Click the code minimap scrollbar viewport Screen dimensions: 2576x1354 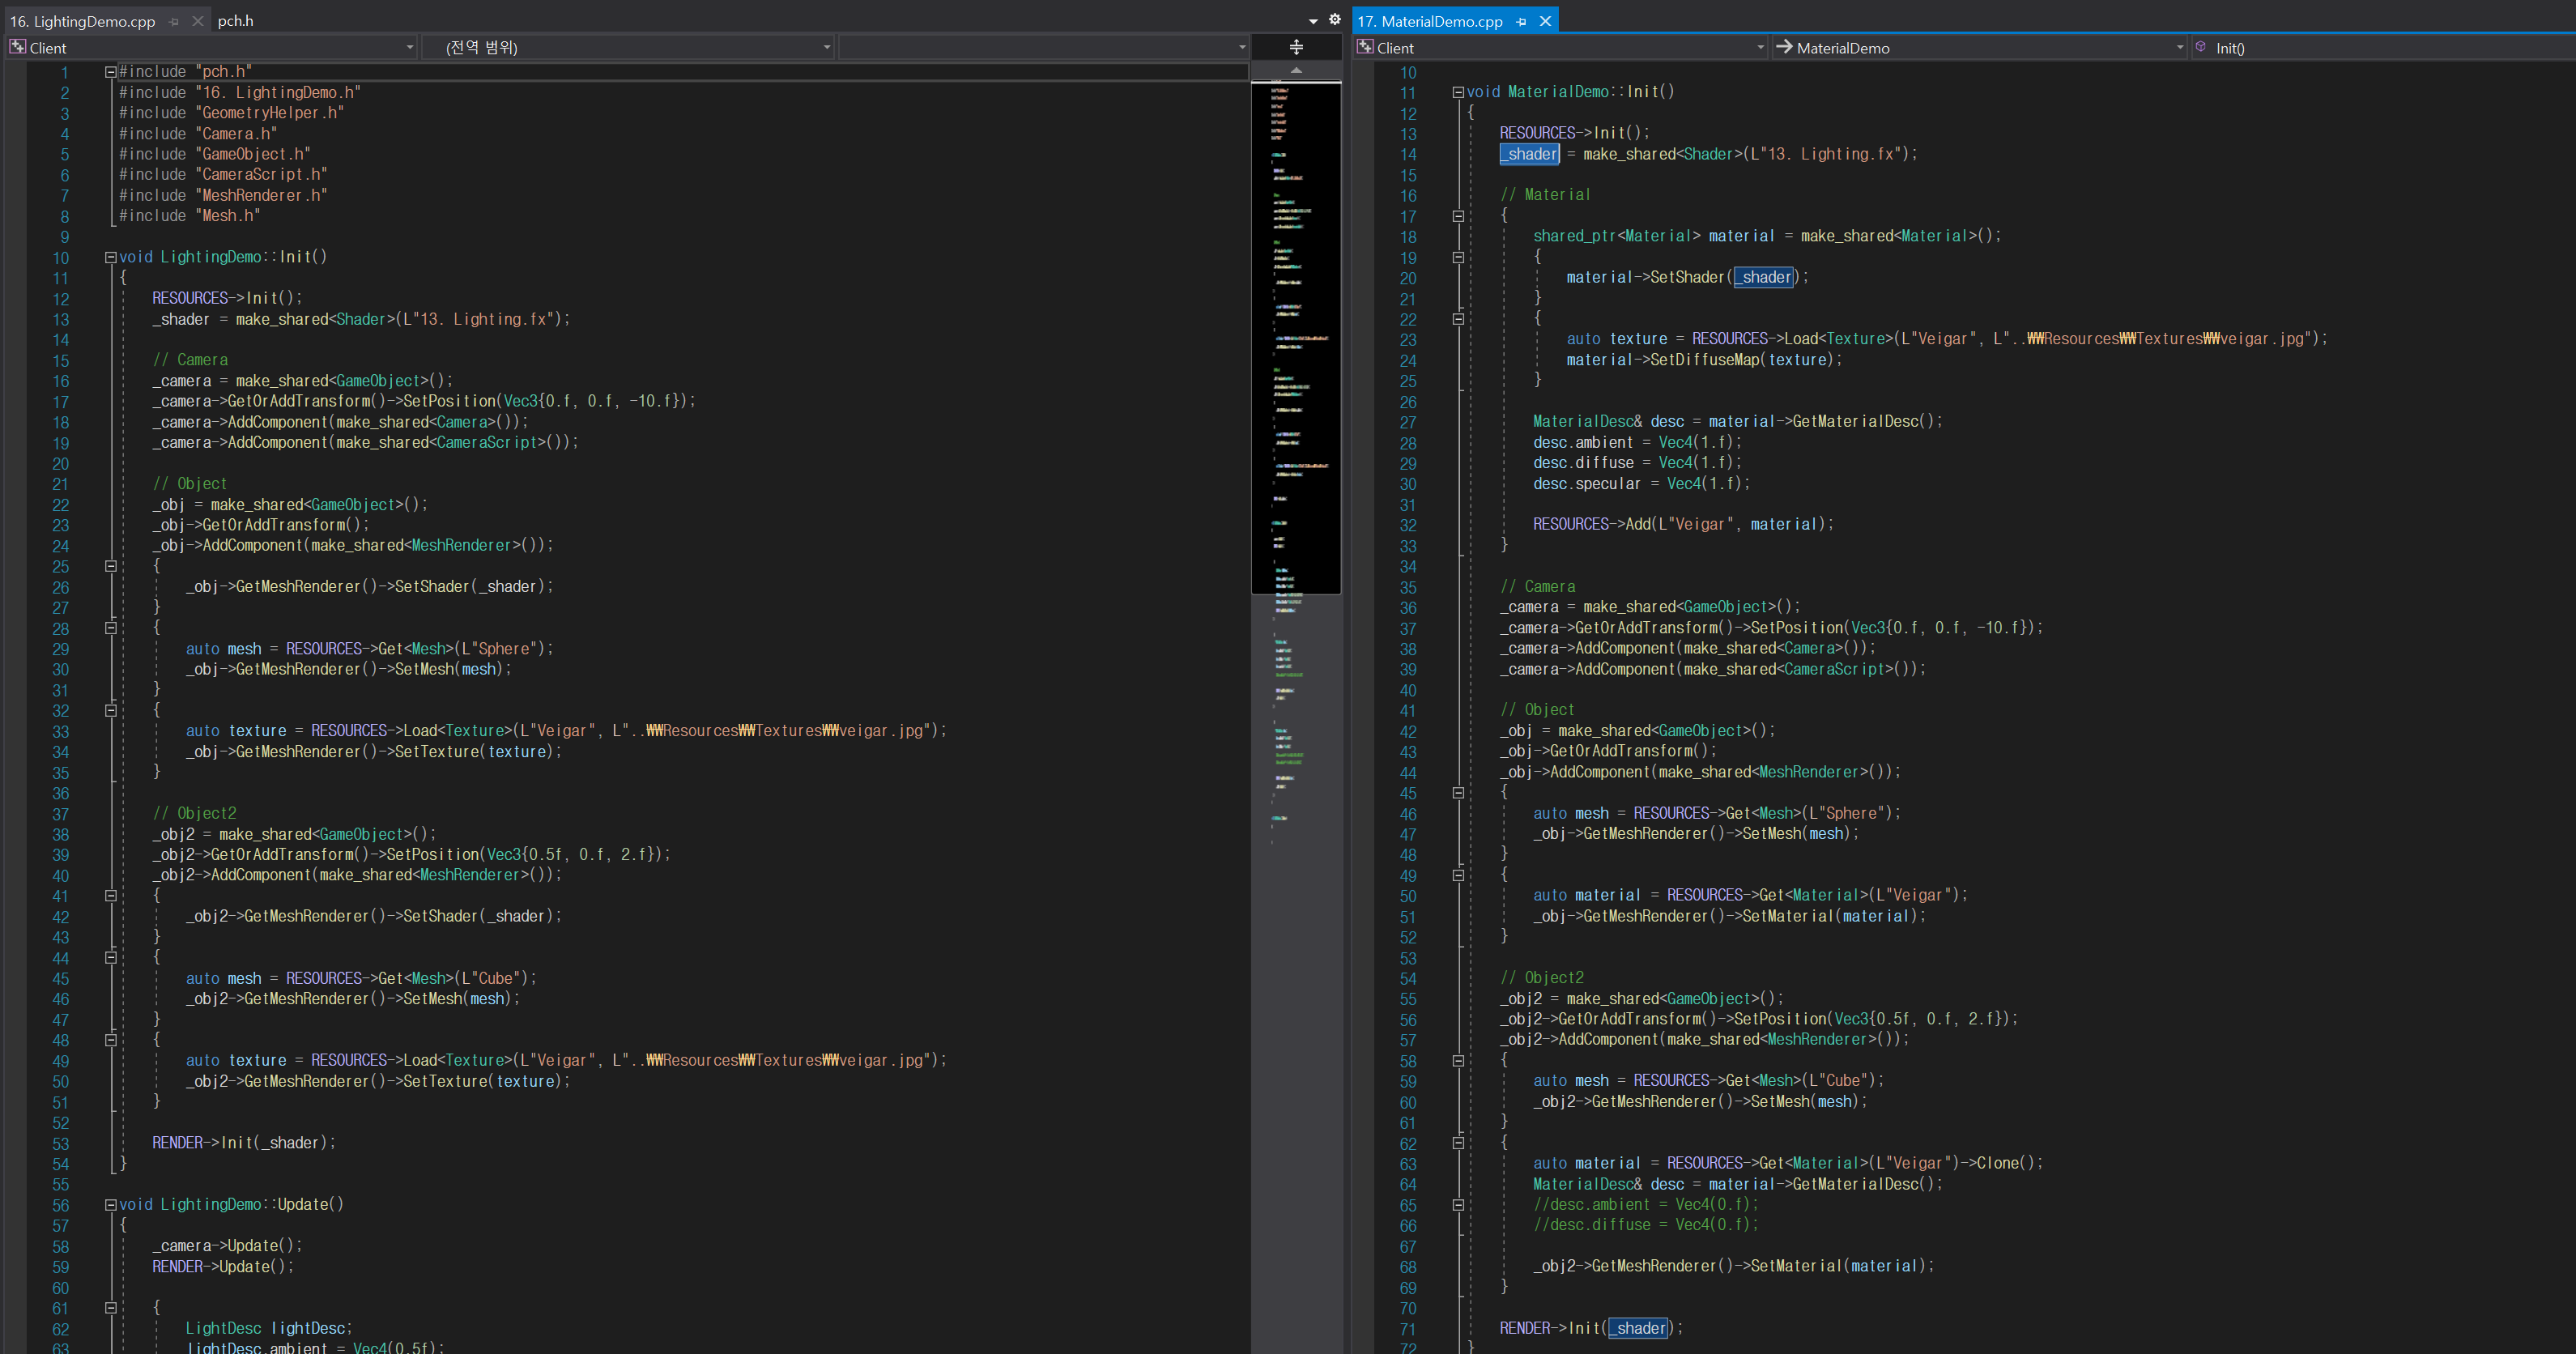coord(1296,338)
